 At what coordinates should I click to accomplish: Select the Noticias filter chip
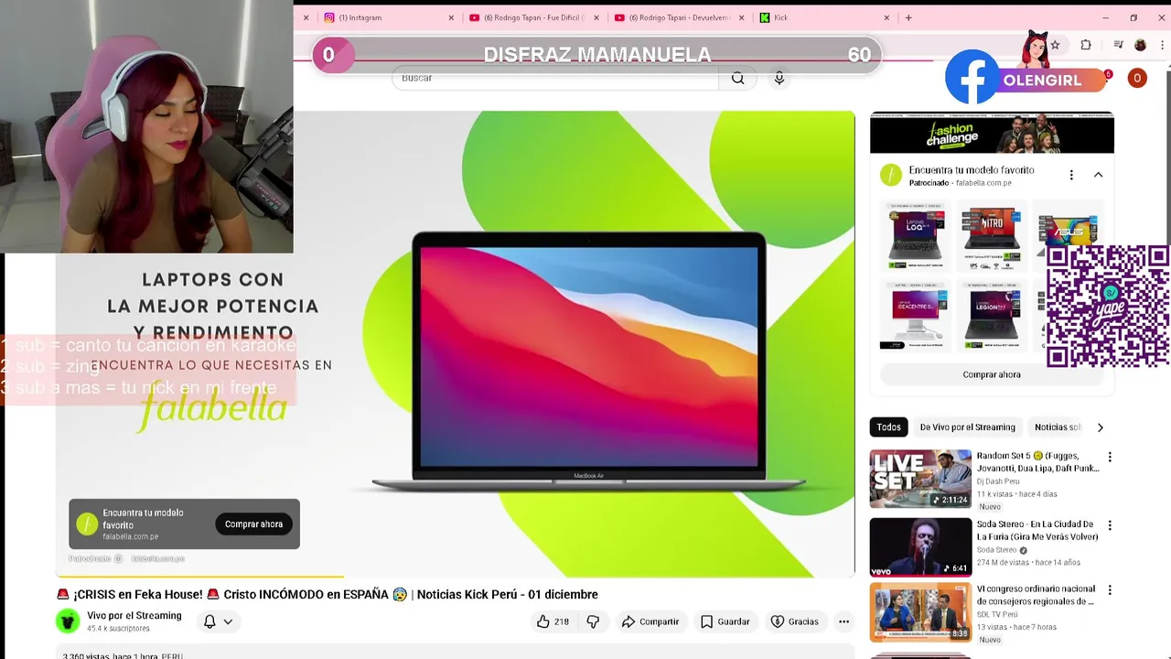[1057, 427]
